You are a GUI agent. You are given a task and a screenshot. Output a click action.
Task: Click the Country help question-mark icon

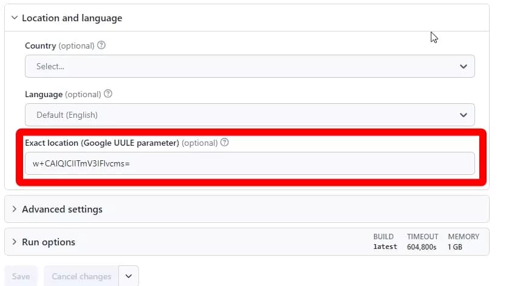(101, 45)
